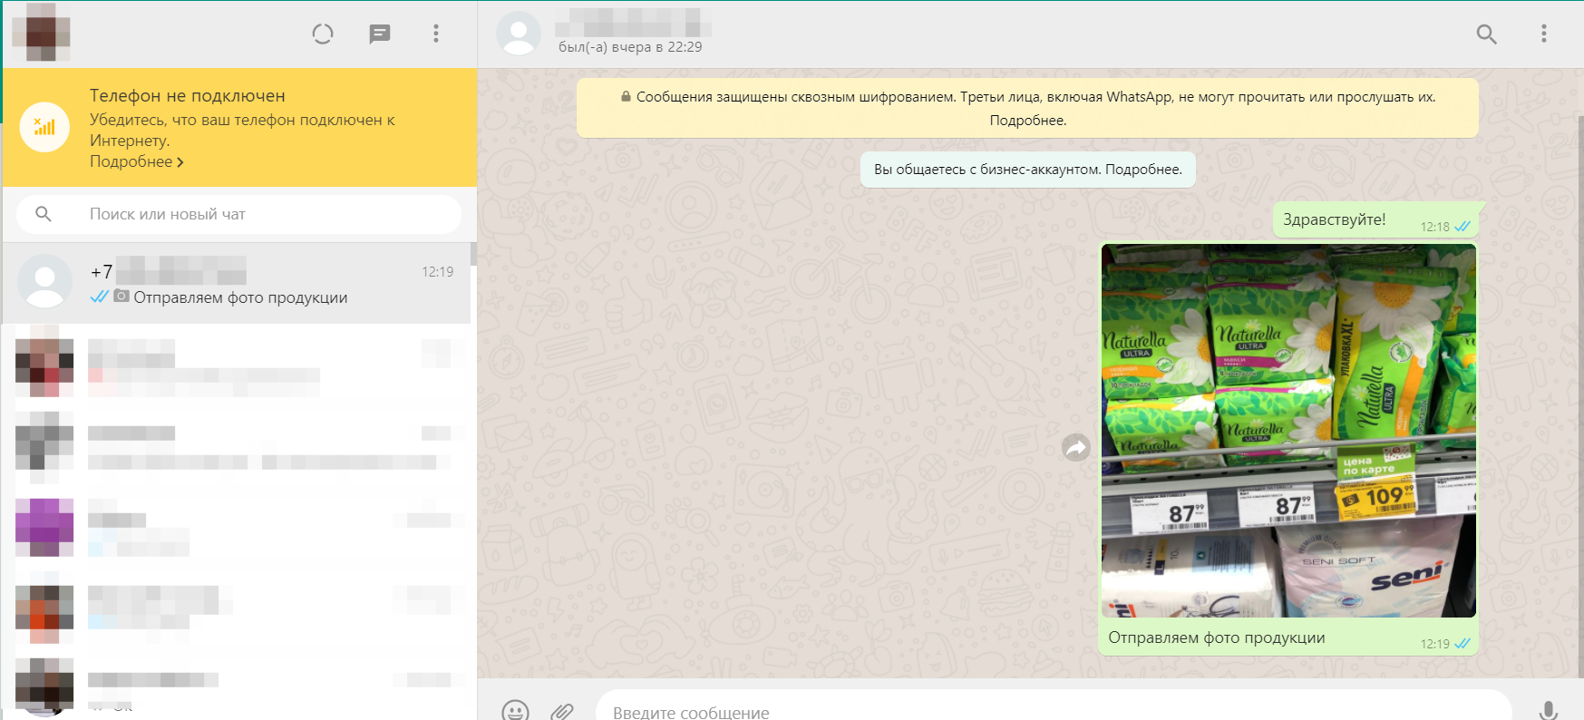The height and width of the screenshot is (720, 1584).
Task: Open the +7 chat 'Отправляем фото продукции'
Action: [236, 283]
